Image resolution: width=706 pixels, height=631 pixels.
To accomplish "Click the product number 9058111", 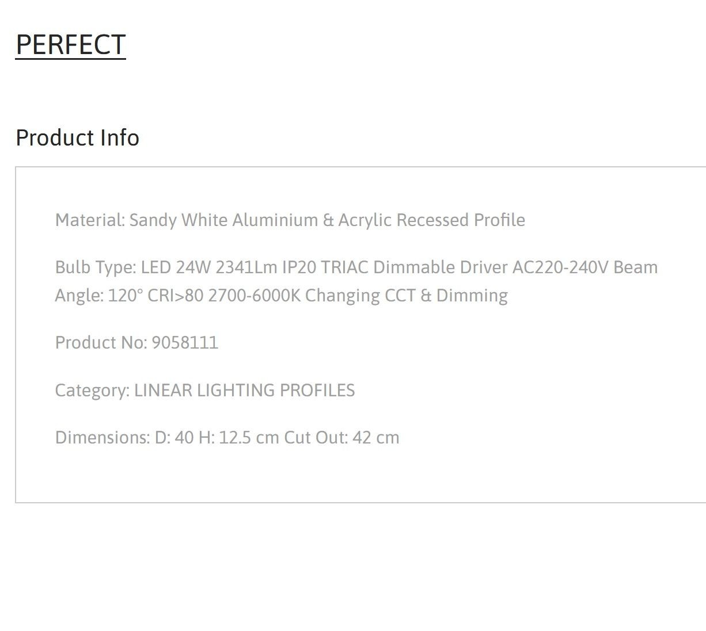I will (185, 343).
